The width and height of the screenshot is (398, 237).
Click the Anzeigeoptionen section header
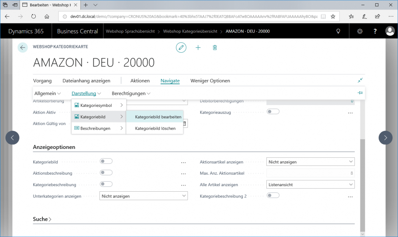click(54, 147)
